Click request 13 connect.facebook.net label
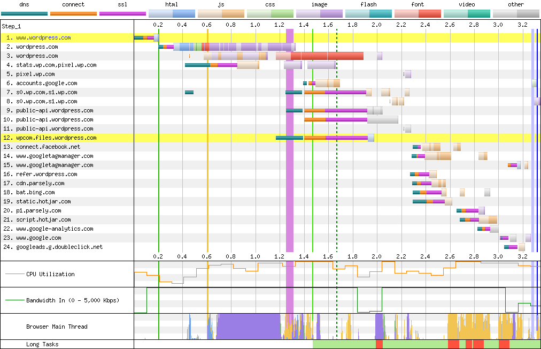Viewport: 541px width, 349px height. point(48,147)
